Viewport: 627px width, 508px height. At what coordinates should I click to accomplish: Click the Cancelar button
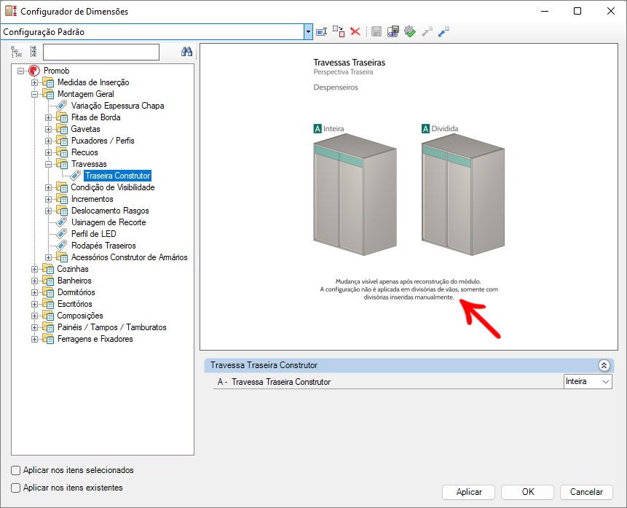(586, 492)
